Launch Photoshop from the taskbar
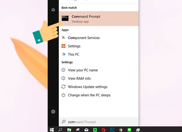This screenshot has height=132, width=182. (x=112, y=130)
